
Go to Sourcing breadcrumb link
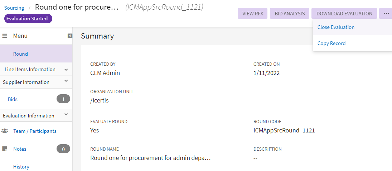(x=14, y=7)
